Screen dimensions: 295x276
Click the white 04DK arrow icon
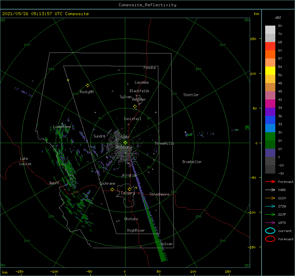click(x=270, y=190)
